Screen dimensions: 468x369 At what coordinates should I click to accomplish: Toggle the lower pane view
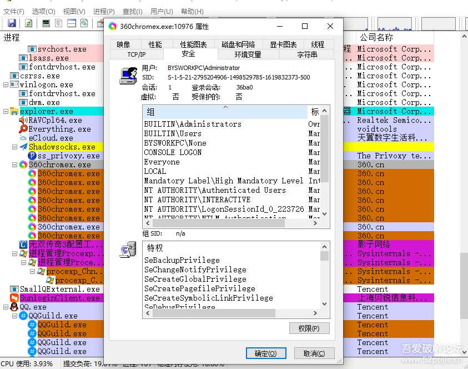click(x=71, y=23)
